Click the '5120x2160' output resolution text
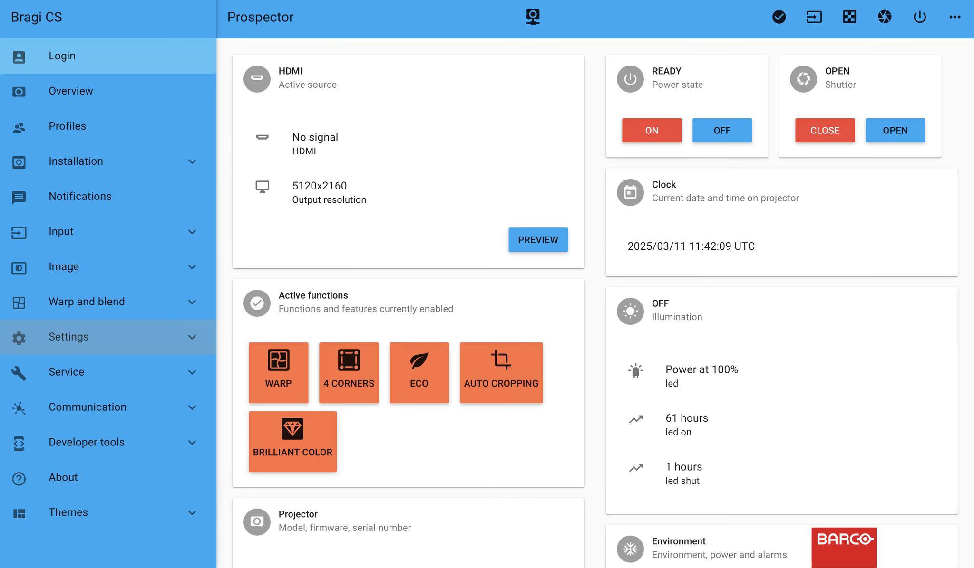Image resolution: width=974 pixels, height=568 pixels. (320, 186)
